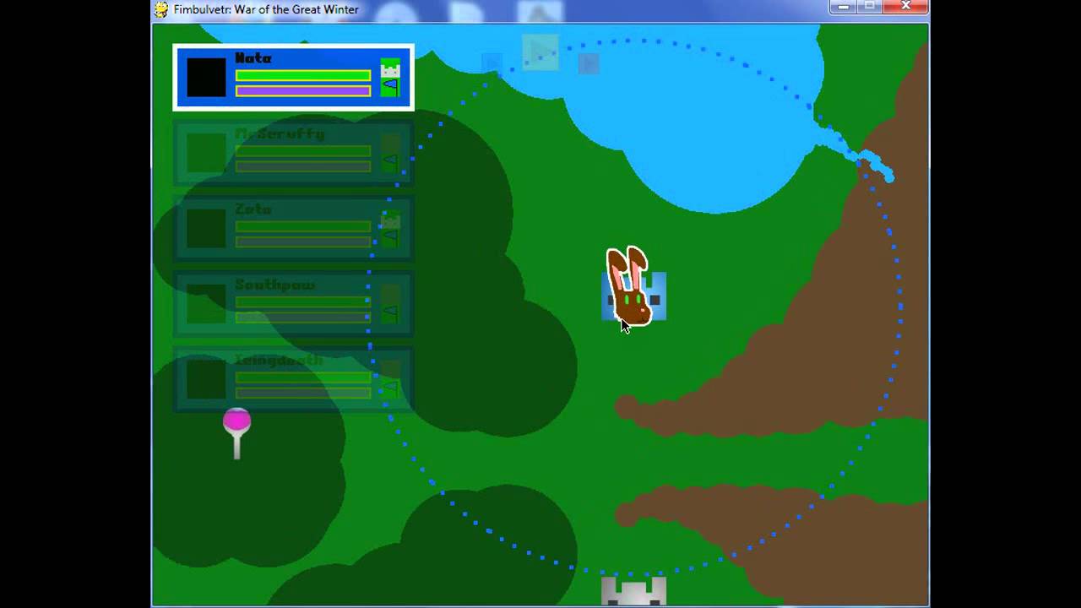Click the blue flag icon on Nata's card
The width and height of the screenshot is (1081, 608).
(389, 87)
